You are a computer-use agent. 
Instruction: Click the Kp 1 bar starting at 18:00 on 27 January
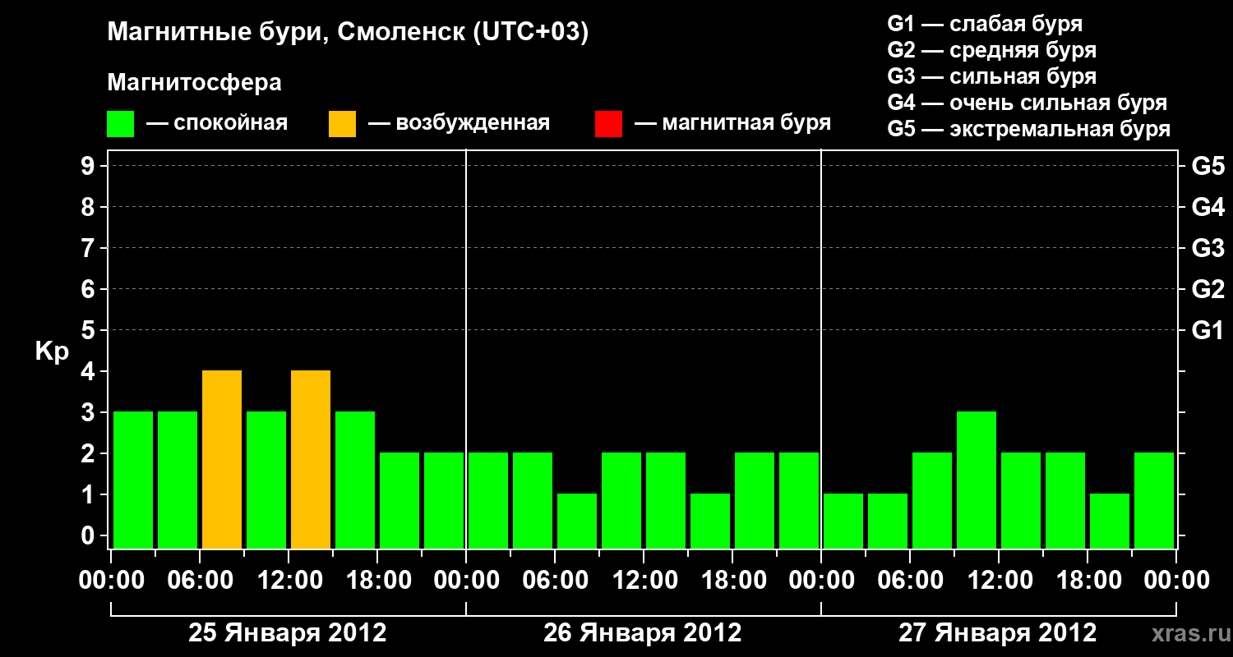click(x=1110, y=521)
